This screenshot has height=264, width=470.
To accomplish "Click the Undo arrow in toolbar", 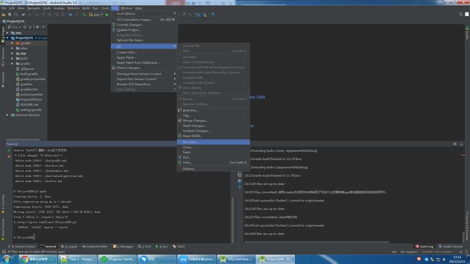I will point(23,15).
